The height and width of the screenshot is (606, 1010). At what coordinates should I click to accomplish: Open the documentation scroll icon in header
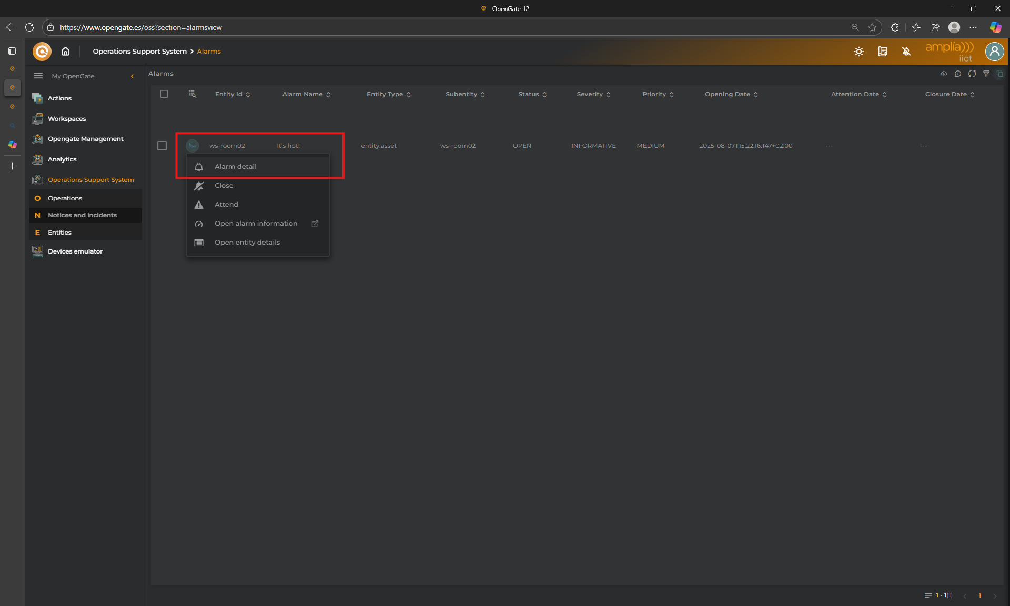882,52
